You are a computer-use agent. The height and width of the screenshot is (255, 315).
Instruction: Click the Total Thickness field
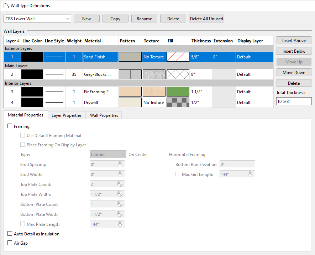click(x=294, y=101)
